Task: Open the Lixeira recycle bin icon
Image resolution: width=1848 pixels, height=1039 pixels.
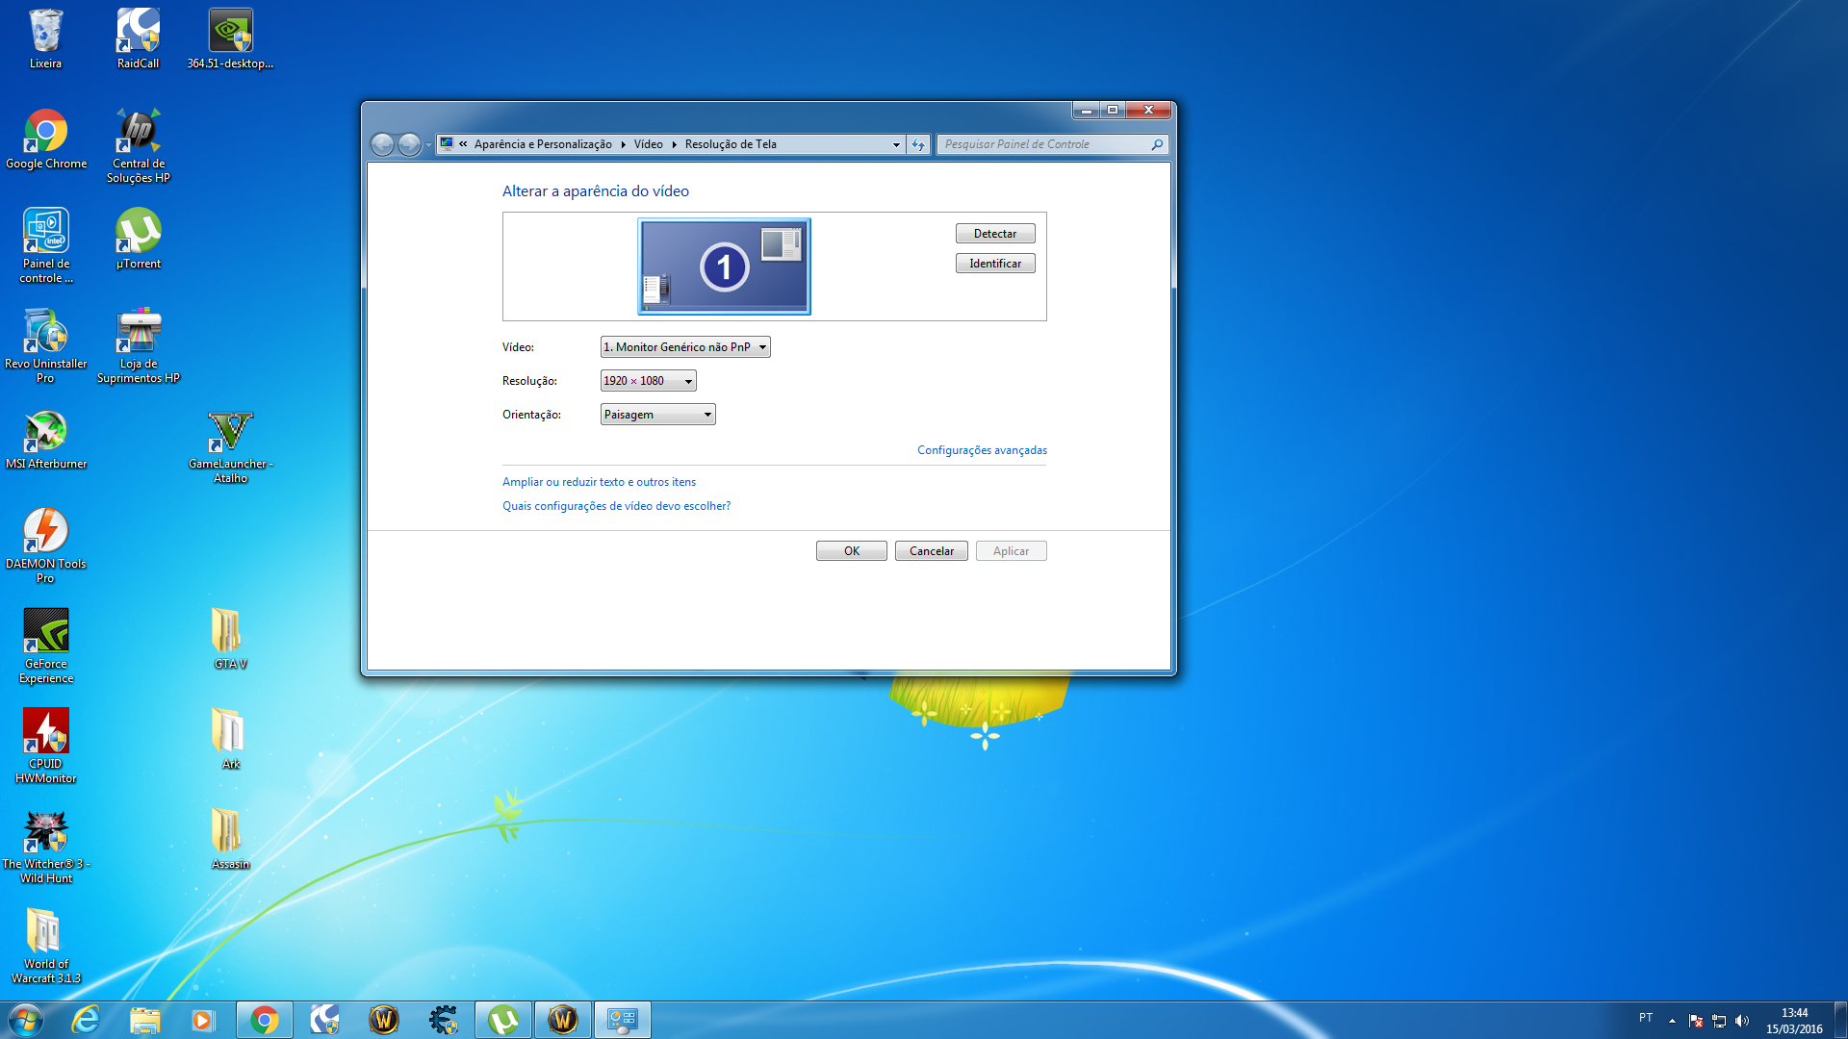Action: click(x=45, y=39)
